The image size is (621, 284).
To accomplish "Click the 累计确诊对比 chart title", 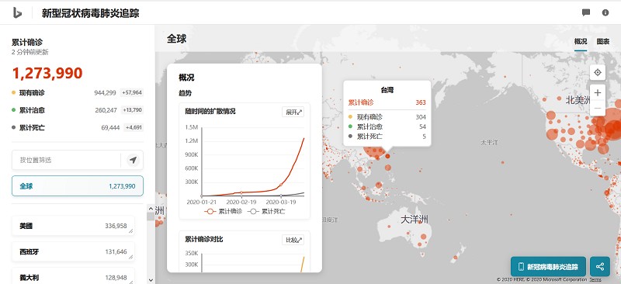I will 204,240.
